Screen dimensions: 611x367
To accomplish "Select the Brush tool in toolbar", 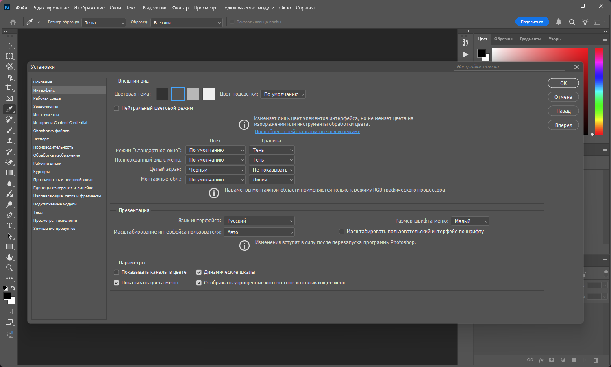I will (x=9, y=130).
